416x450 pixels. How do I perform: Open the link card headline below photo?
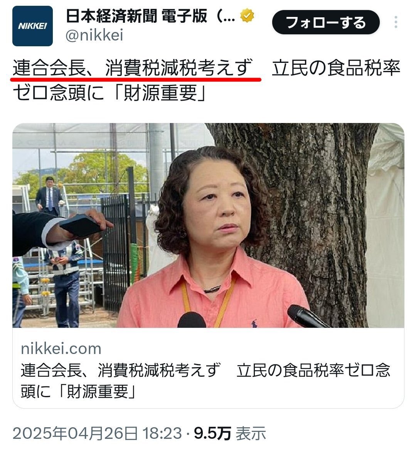205,380
